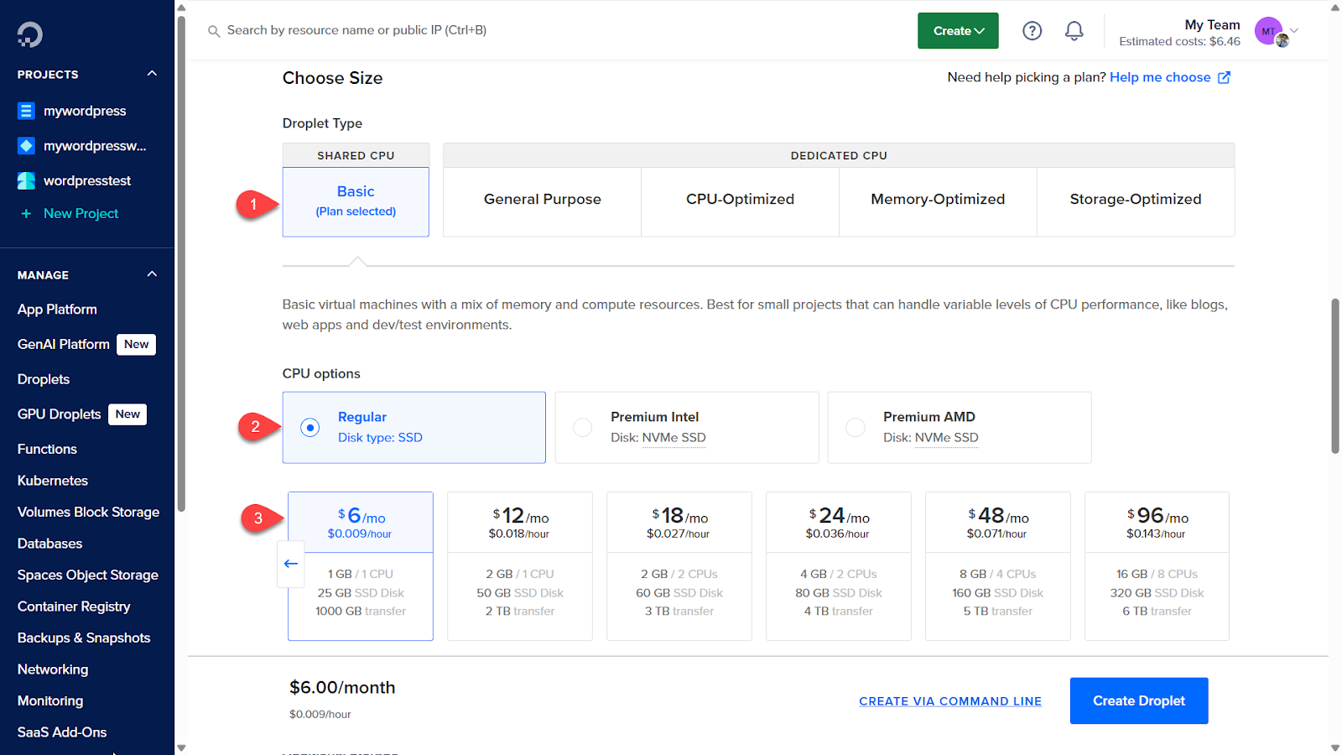Open Functions in sidebar
Screen dimensions: 1342x755
pyautogui.click(x=47, y=450)
